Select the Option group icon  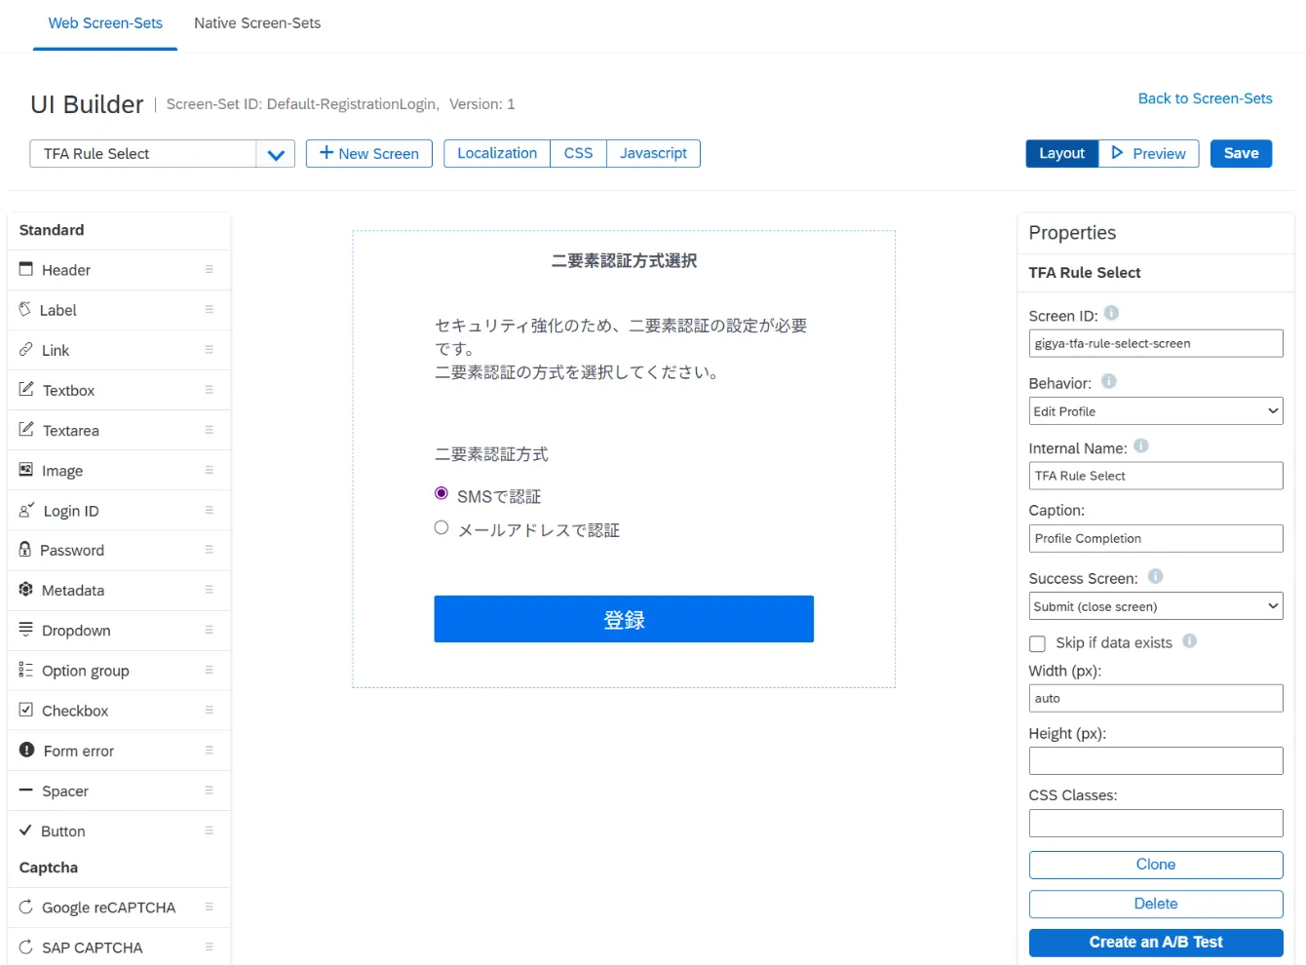coord(26,670)
